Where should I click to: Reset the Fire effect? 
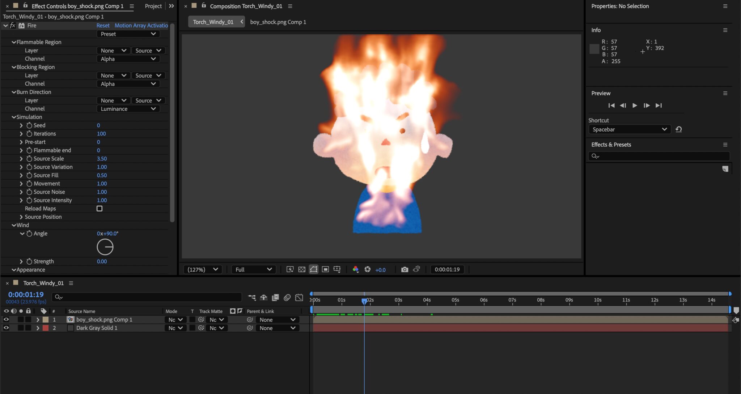point(103,25)
